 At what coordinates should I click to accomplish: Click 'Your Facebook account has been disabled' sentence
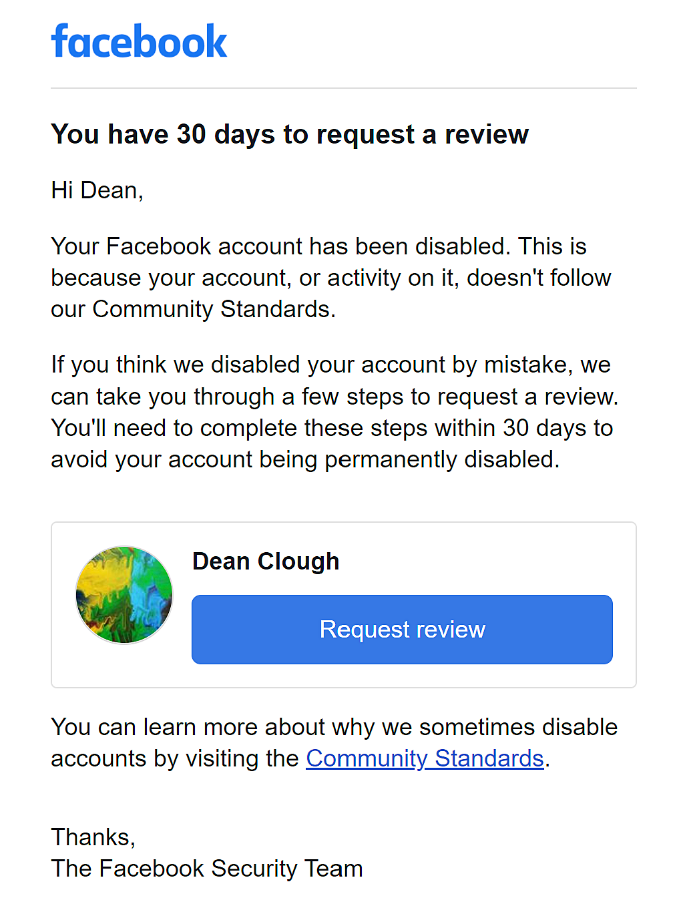280,246
